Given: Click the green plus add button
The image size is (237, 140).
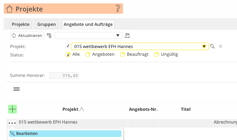Looking at the screenshot, I should coord(12,109).
